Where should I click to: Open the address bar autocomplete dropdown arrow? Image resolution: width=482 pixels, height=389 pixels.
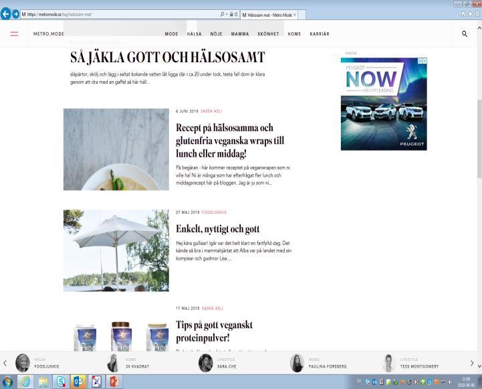[227, 14]
